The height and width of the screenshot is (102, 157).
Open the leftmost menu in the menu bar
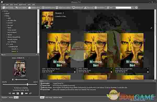tap(3, 5)
